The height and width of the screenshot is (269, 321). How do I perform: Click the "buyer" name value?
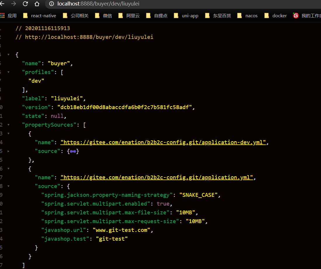click(59, 63)
